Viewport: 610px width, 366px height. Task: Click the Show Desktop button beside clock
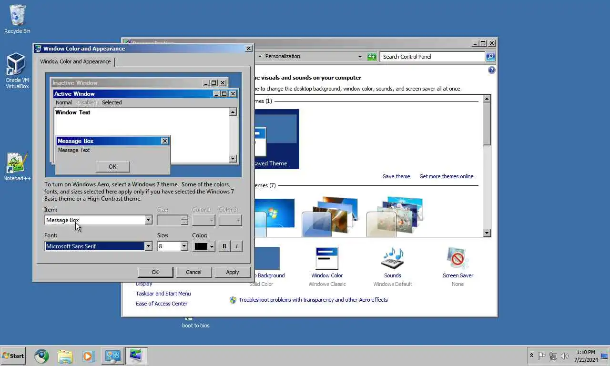[604, 356]
